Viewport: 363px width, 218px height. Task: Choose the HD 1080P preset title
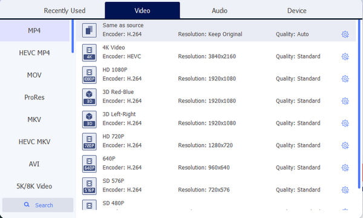115,70
